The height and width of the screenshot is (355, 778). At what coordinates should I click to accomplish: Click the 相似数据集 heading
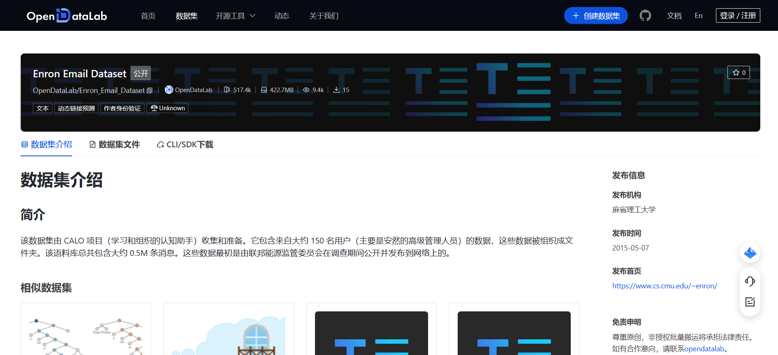46,288
